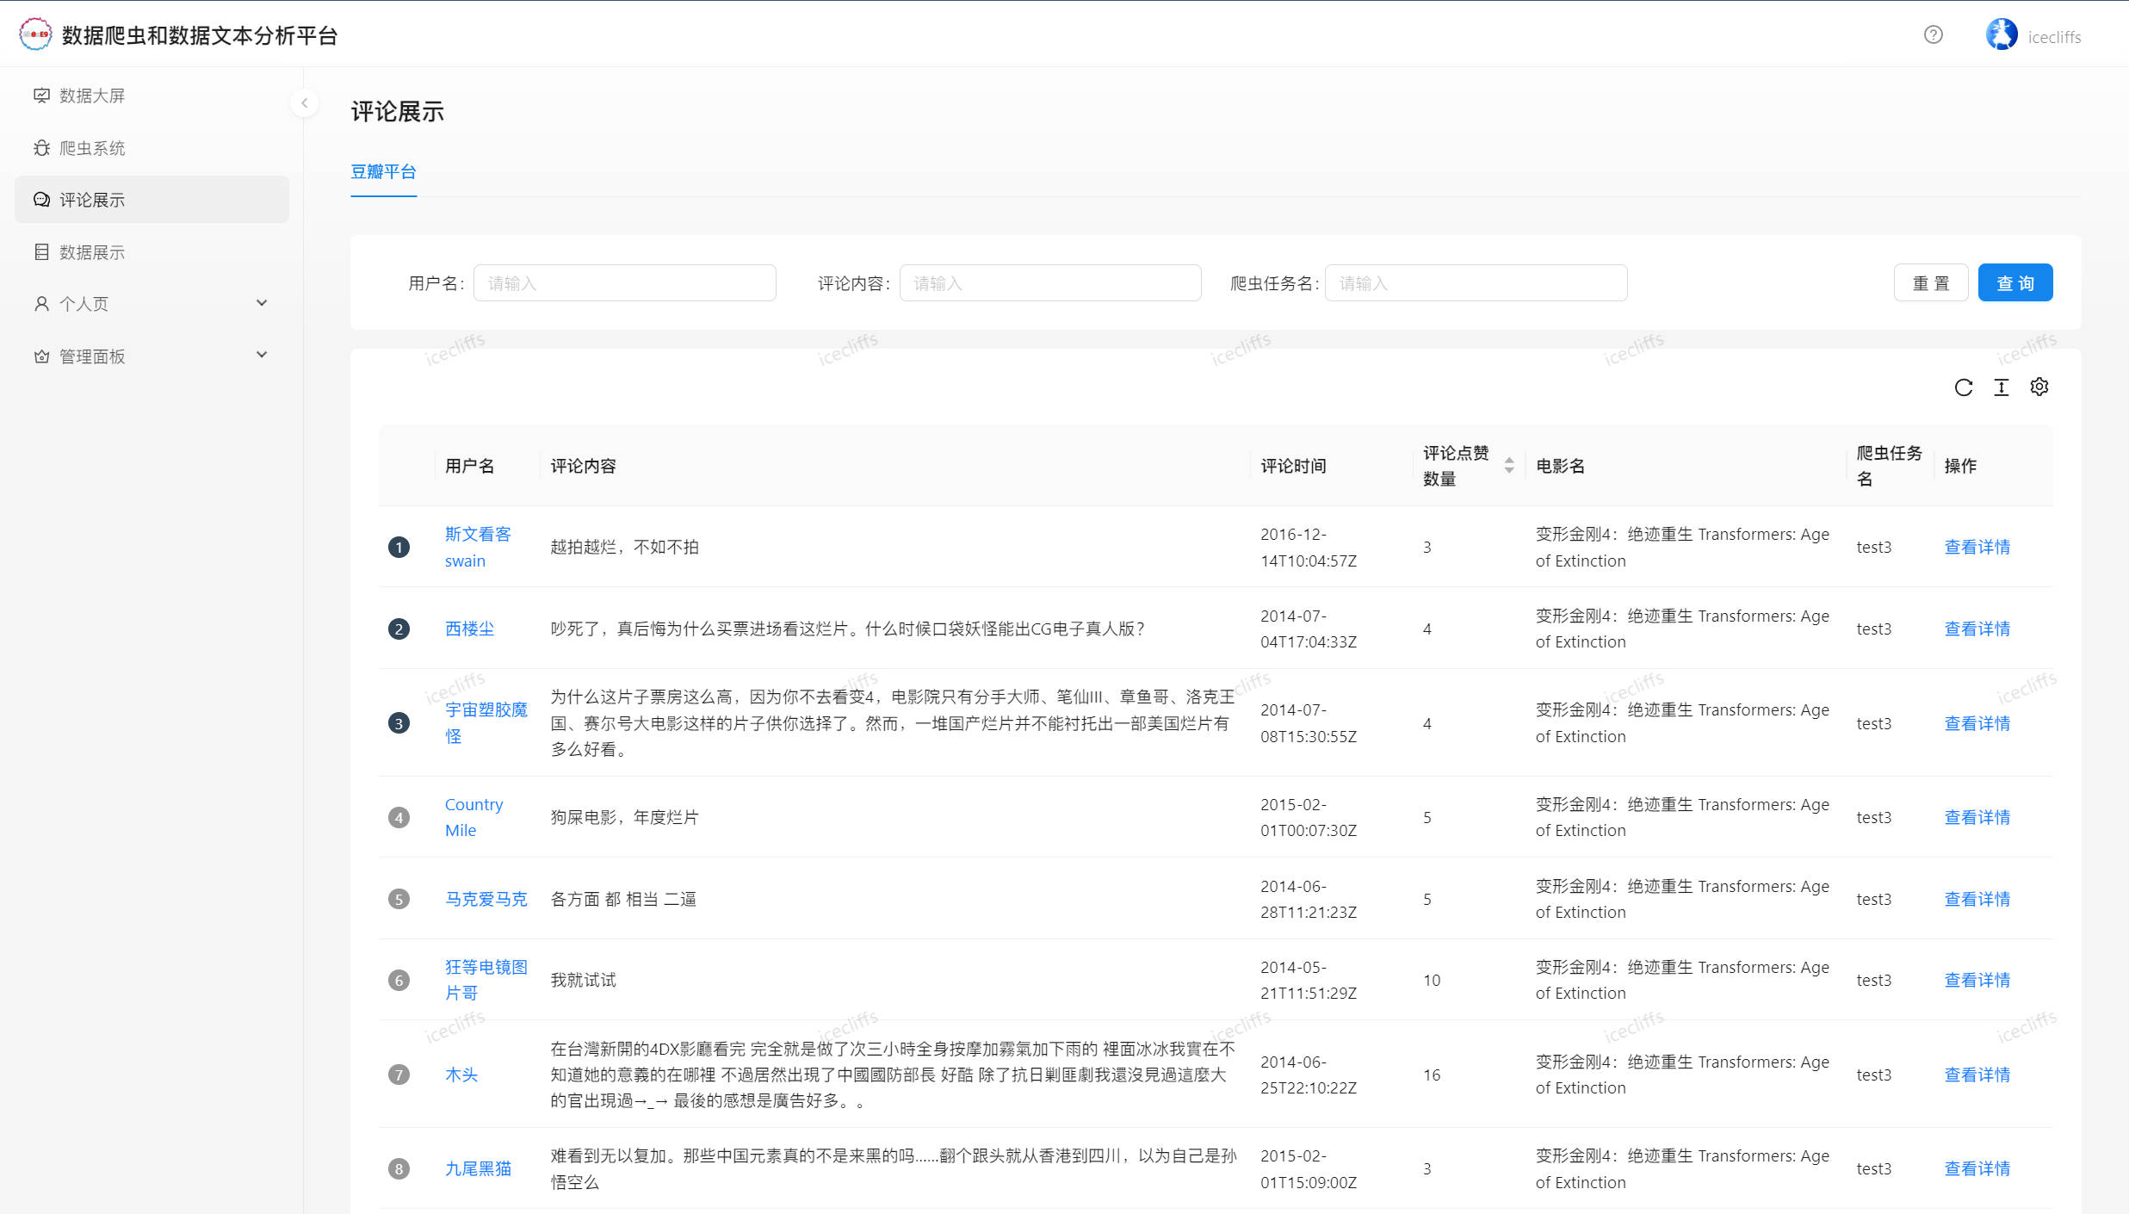The height and width of the screenshot is (1214, 2129).
Task: Open the column settings gear icon
Action: pyautogui.click(x=2039, y=387)
